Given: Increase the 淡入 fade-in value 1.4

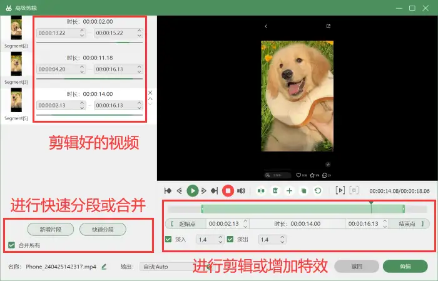Looking at the screenshot, I should (220, 237).
